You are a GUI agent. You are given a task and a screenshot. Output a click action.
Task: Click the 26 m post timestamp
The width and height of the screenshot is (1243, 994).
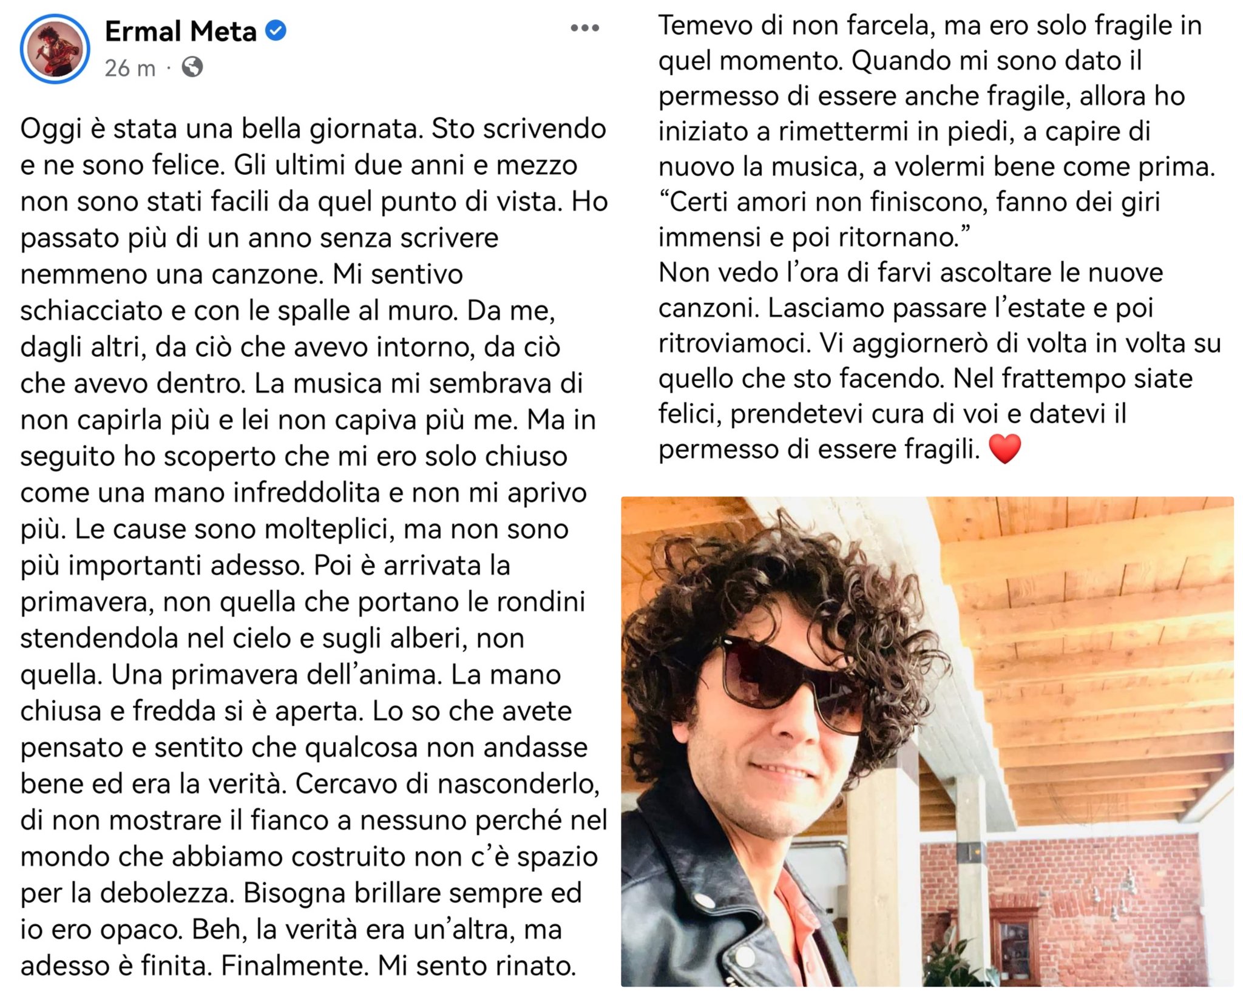(x=130, y=68)
